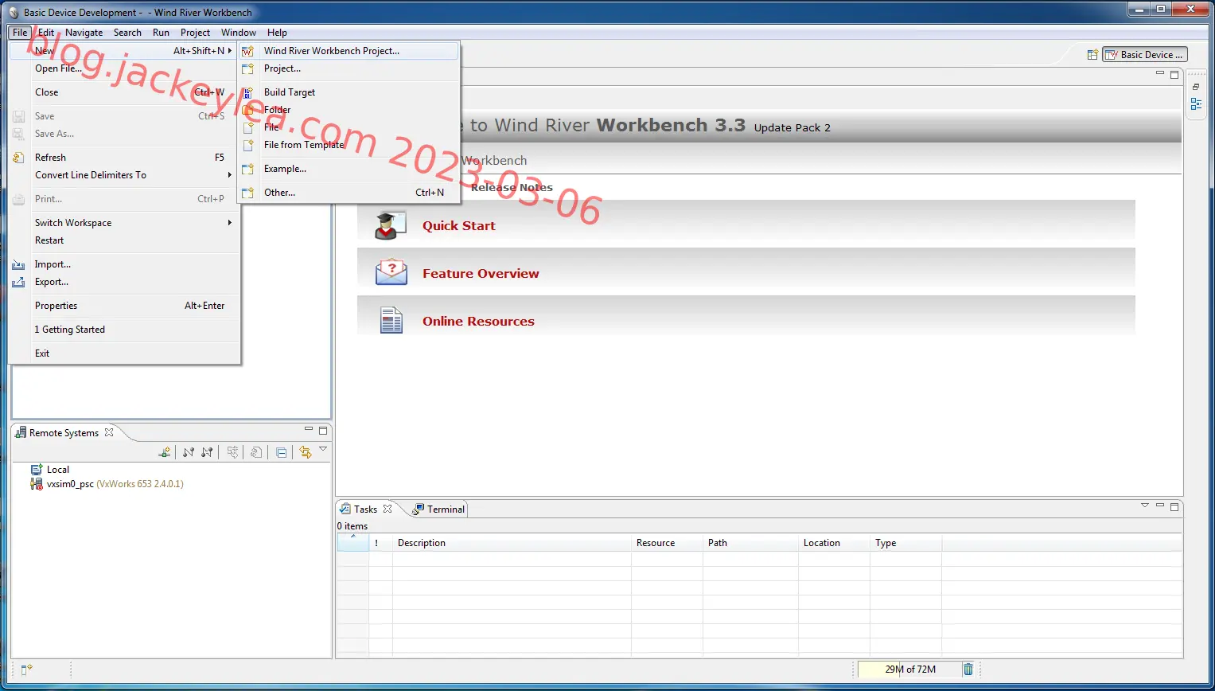Click the Restore icon in the right trim
The width and height of the screenshot is (1215, 691).
tap(1196, 87)
